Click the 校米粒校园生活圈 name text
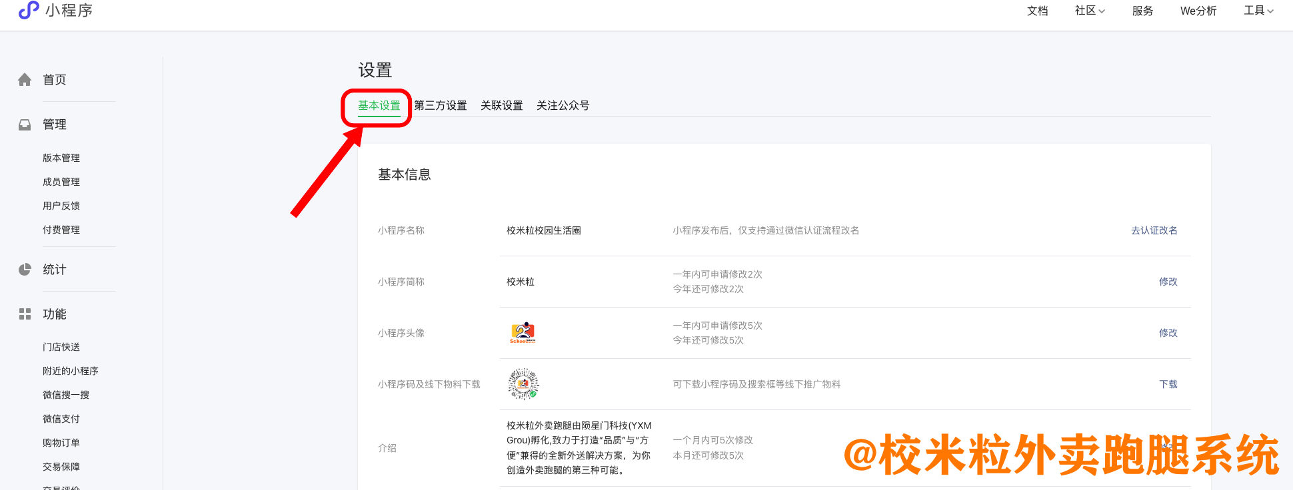 point(544,230)
